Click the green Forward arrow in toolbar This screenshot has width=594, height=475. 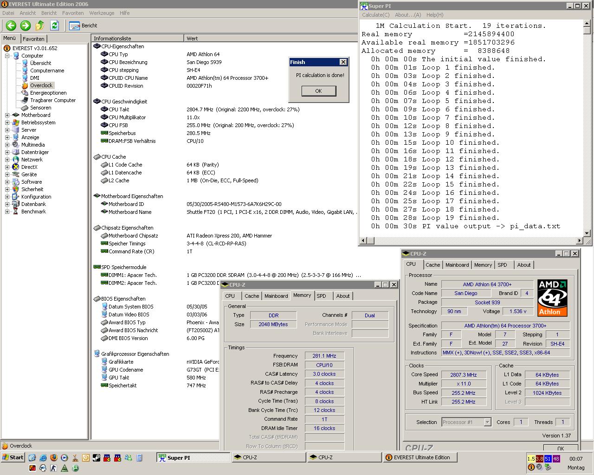[x=26, y=26]
